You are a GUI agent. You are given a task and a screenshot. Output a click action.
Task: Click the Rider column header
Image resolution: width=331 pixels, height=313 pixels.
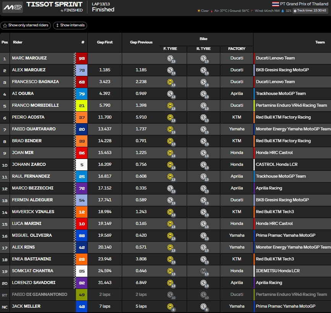point(18,42)
